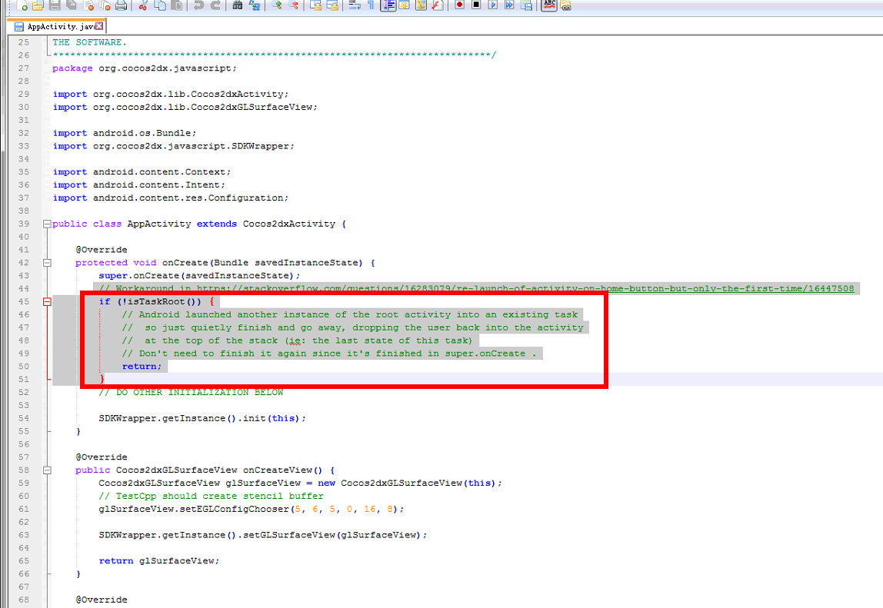
Task: Close the current document via toolbar
Action: click(x=88, y=5)
